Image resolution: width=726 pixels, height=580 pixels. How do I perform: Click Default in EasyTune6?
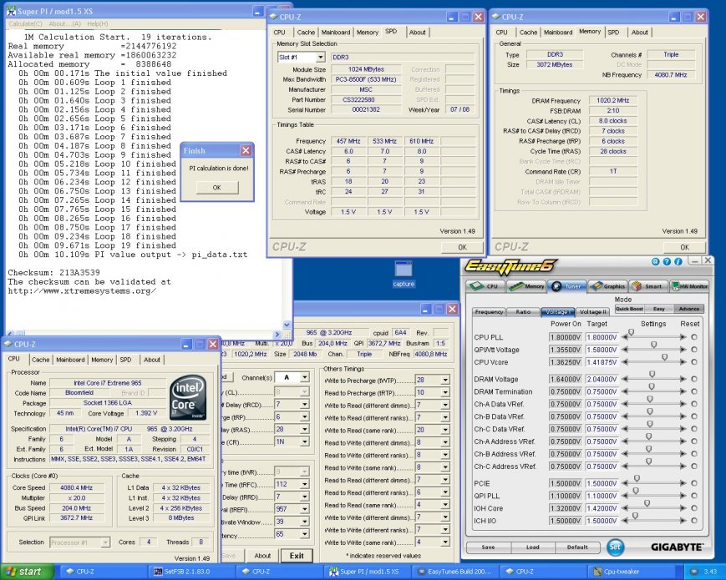(577, 547)
